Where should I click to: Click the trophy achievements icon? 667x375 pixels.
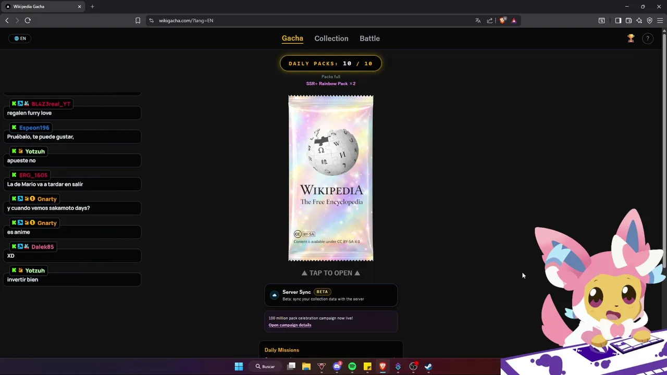coord(631,39)
